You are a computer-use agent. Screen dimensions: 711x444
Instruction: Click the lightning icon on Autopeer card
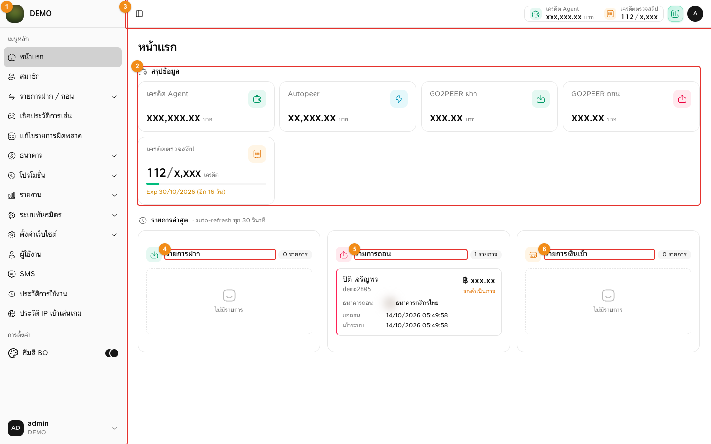[399, 99]
